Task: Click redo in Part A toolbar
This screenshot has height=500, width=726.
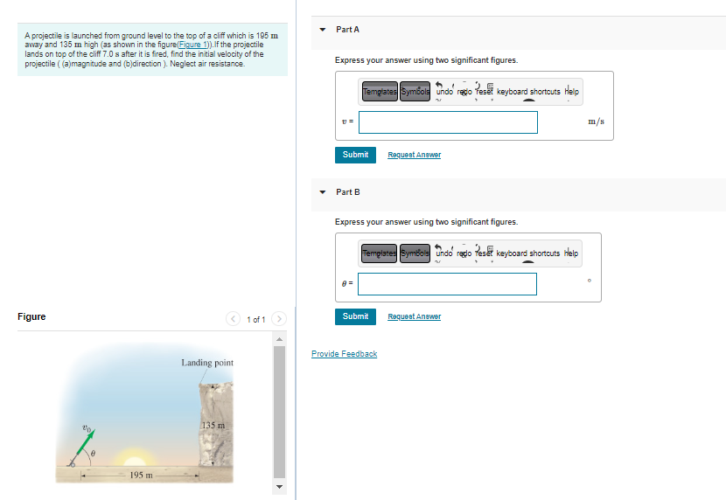Action: (x=464, y=92)
